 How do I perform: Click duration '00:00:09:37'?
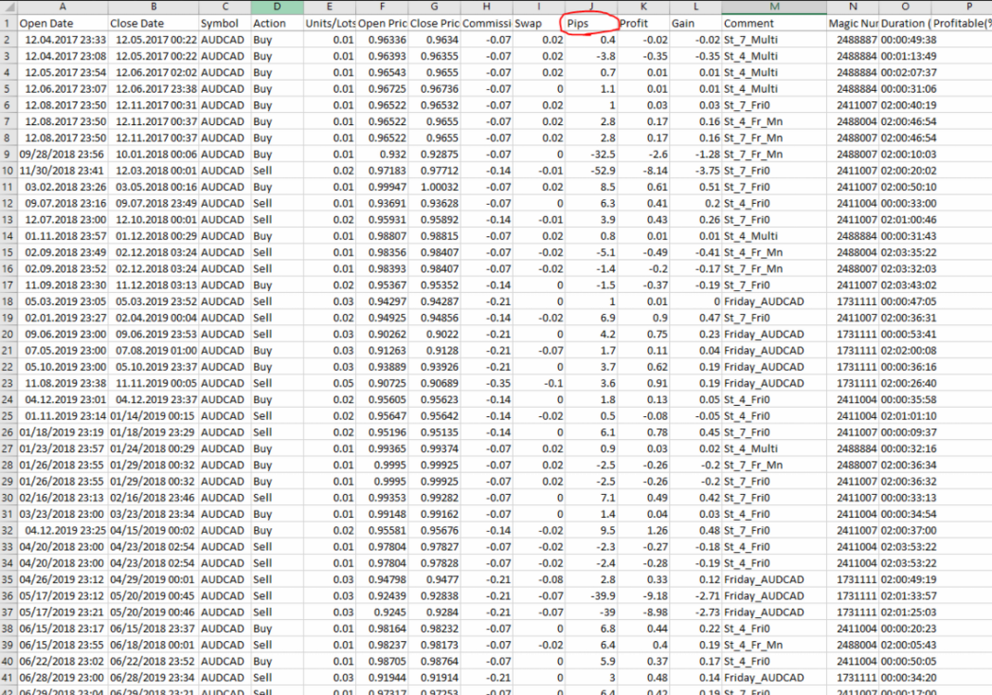[909, 433]
